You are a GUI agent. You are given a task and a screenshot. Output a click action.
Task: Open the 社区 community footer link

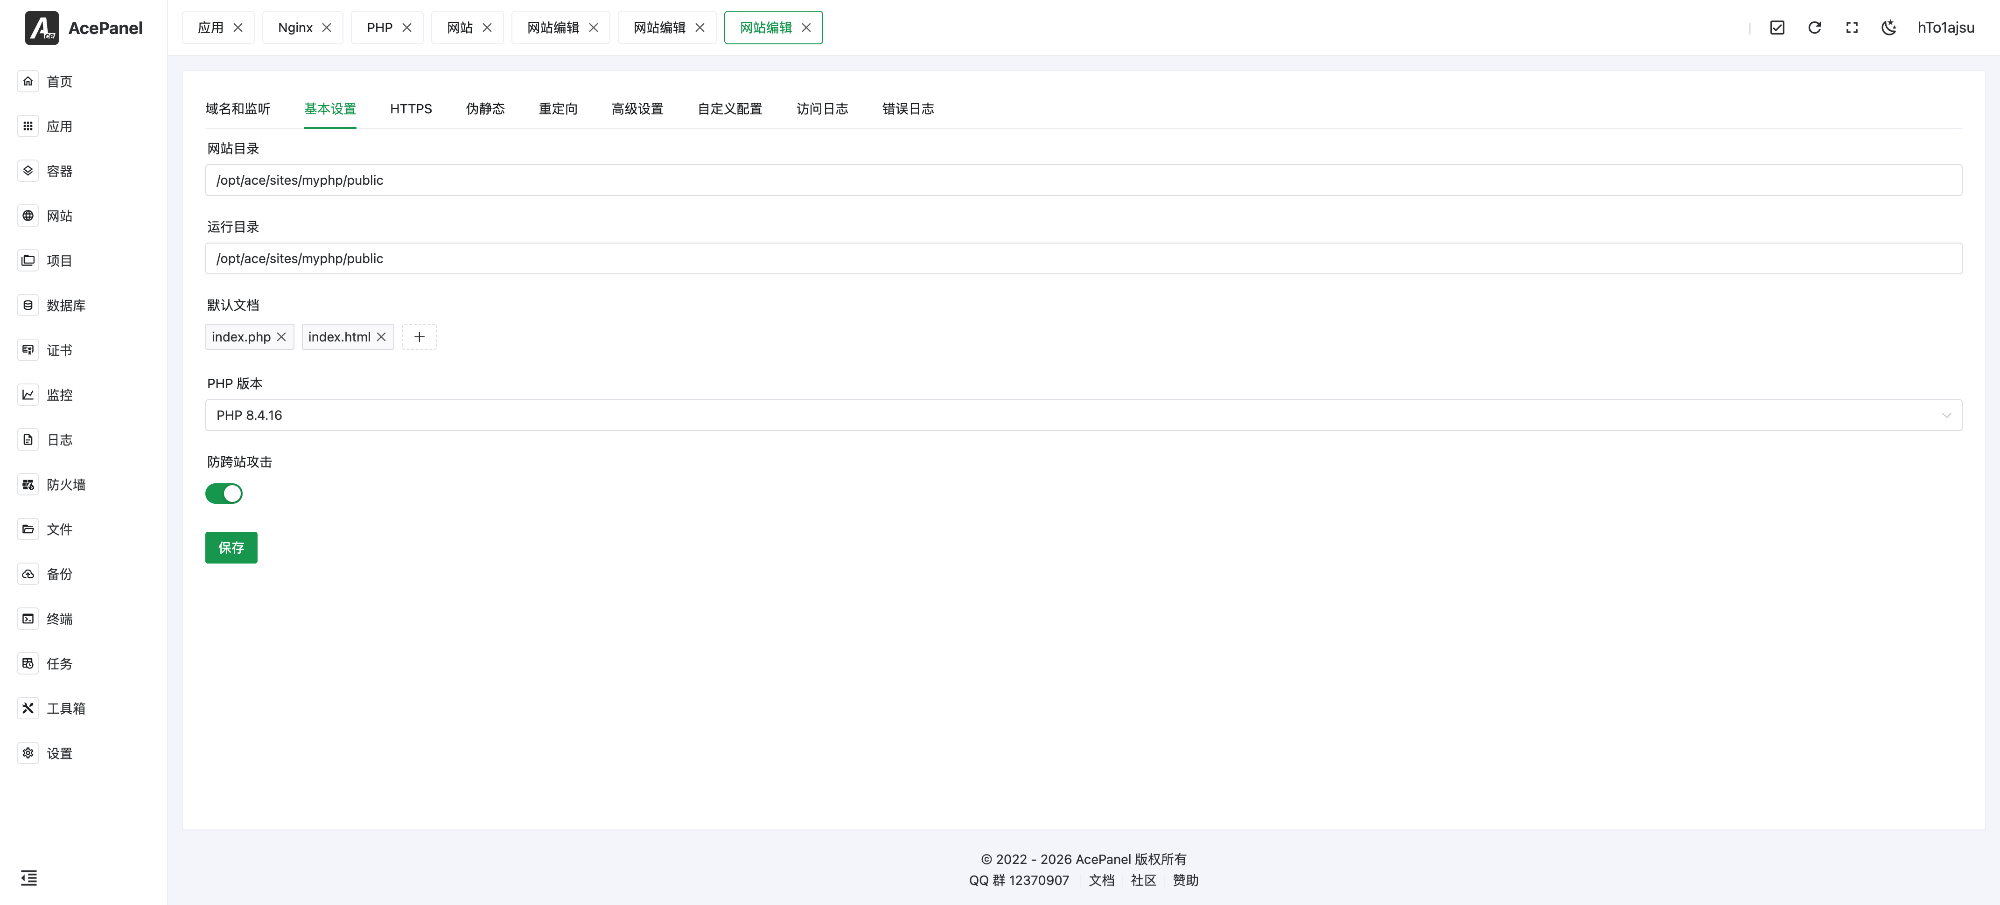(x=1143, y=880)
